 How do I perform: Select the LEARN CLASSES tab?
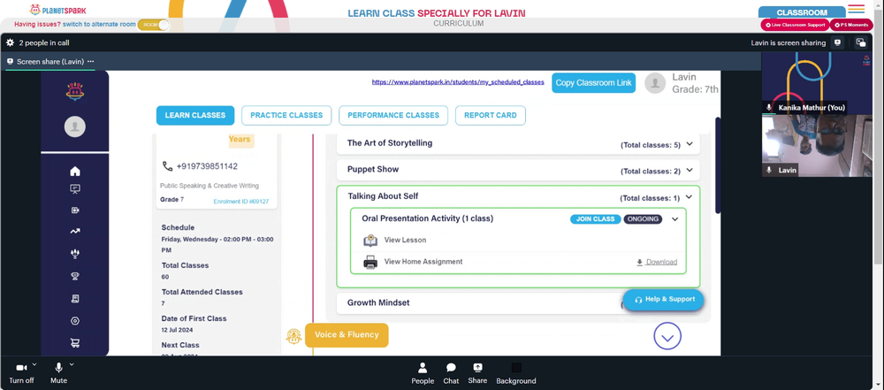coord(195,115)
